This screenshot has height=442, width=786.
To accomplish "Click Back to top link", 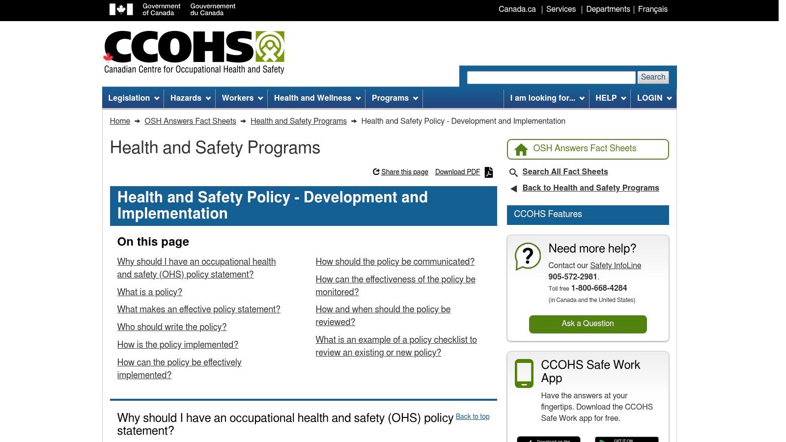I will (x=473, y=416).
